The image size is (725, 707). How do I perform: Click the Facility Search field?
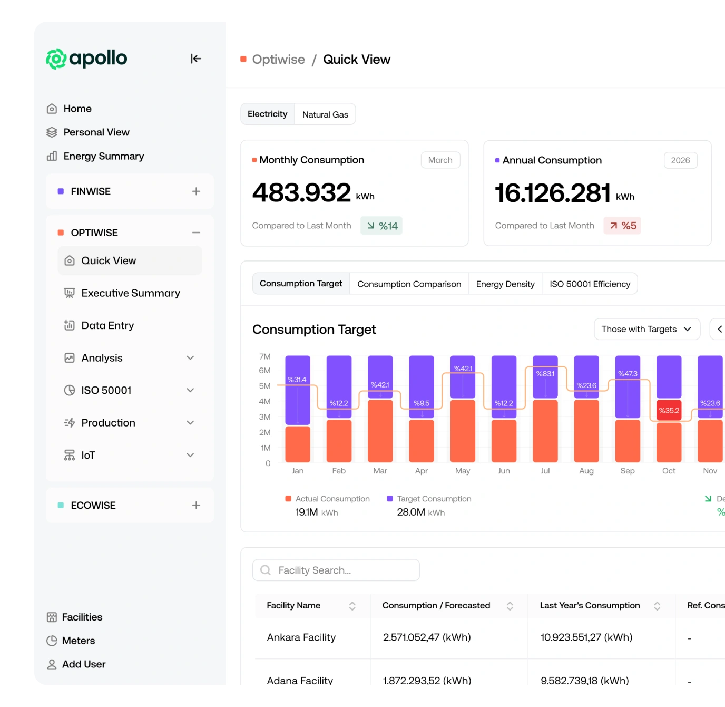(x=336, y=570)
